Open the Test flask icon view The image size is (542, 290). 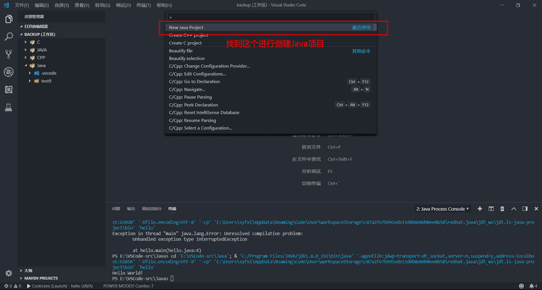(x=8, y=107)
